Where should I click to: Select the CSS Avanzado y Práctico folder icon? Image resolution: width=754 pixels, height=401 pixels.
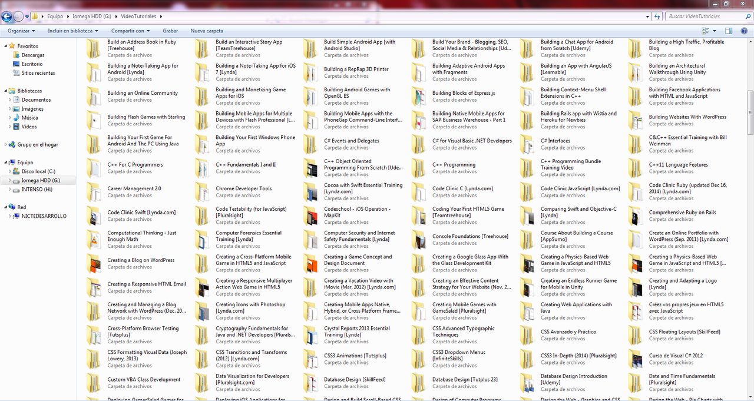527,334
